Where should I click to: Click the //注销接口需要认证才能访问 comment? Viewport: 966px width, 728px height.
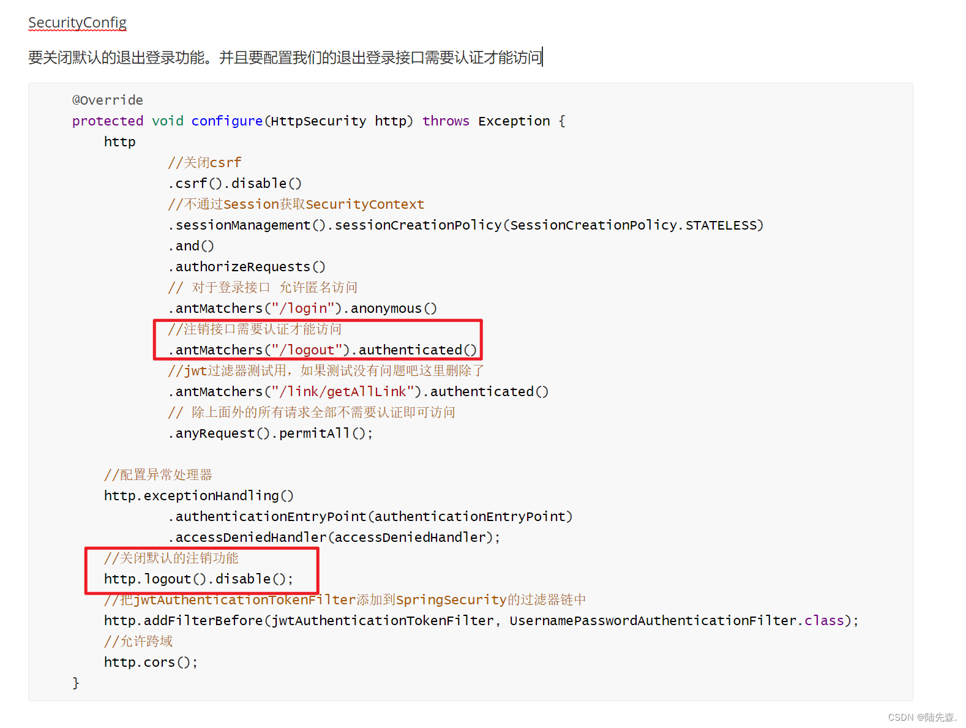point(255,329)
